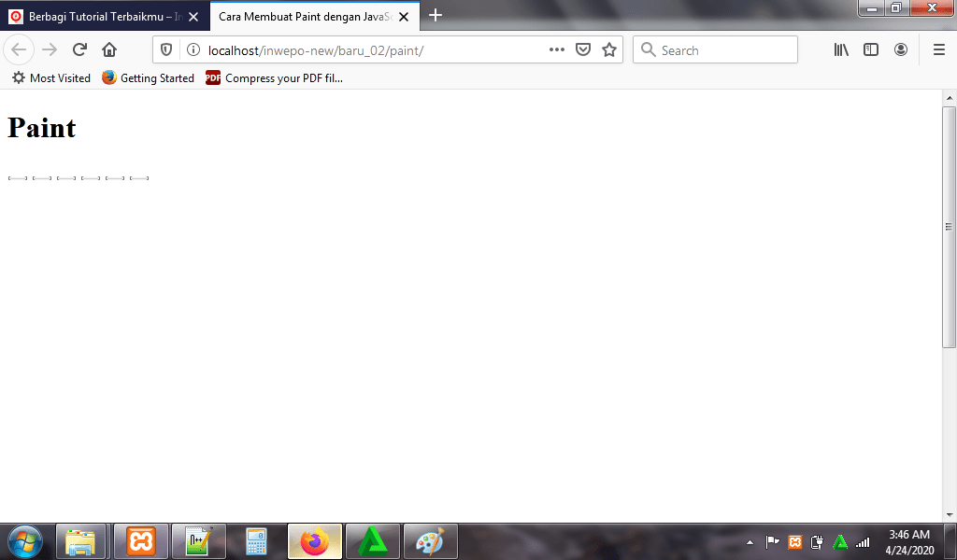
Task: Close the Cara Membuat Paint tab
Action: pos(404,17)
